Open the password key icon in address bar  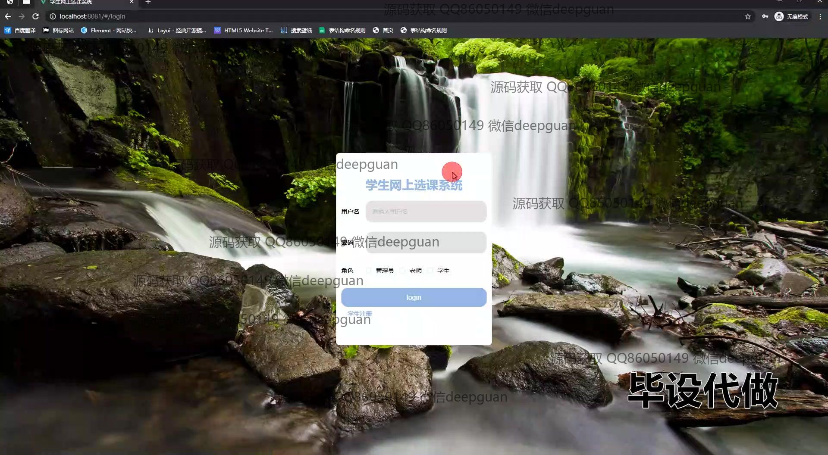[765, 16]
